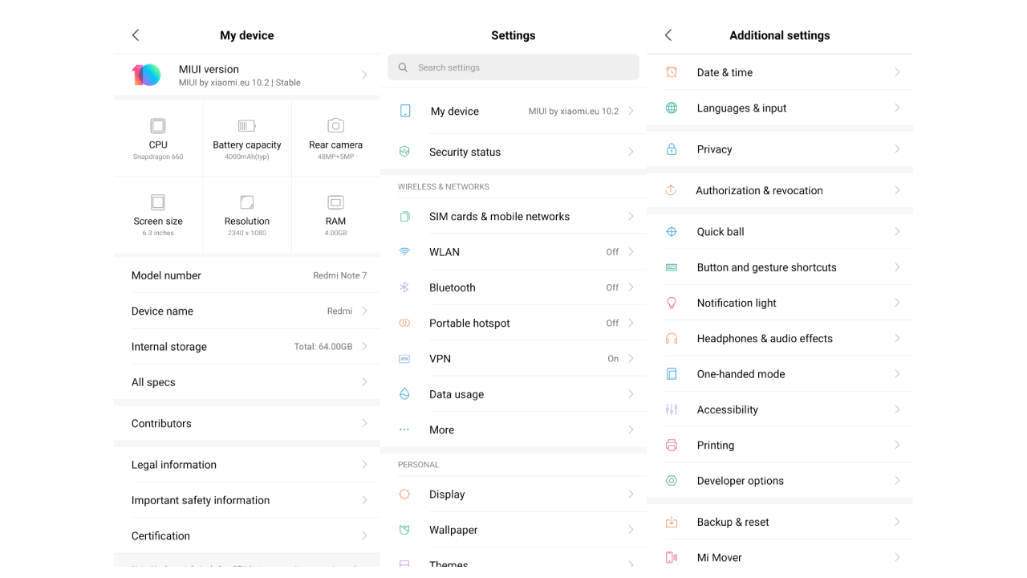Screen dimensions: 1027x578
Task: Go back from Additional settings screen
Action: pyautogui.click(x=668, y=35)
